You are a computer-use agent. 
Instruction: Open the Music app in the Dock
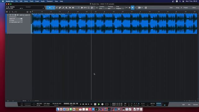click(90, 109)
